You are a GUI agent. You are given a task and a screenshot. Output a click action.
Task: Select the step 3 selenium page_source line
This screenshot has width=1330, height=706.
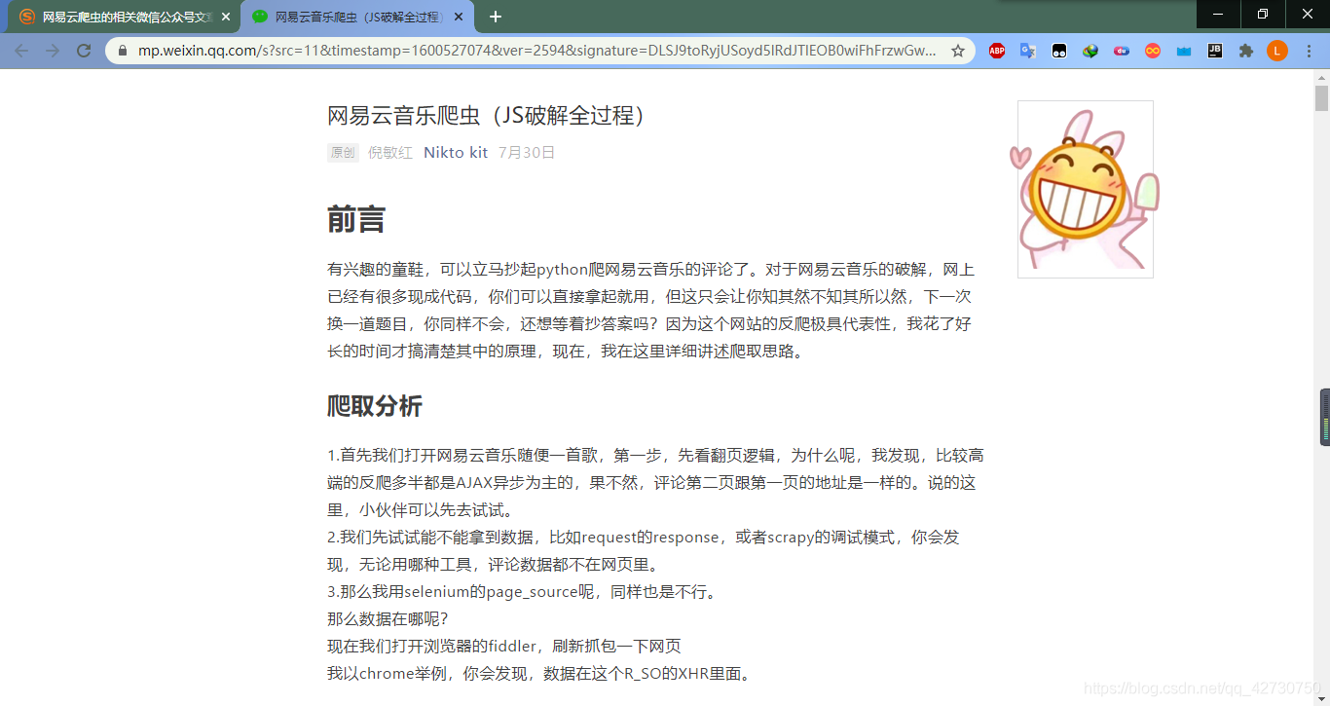click(522, 592)
